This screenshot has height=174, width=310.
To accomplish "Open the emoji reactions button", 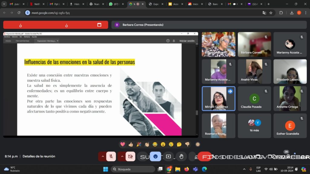I will point(155,156).
